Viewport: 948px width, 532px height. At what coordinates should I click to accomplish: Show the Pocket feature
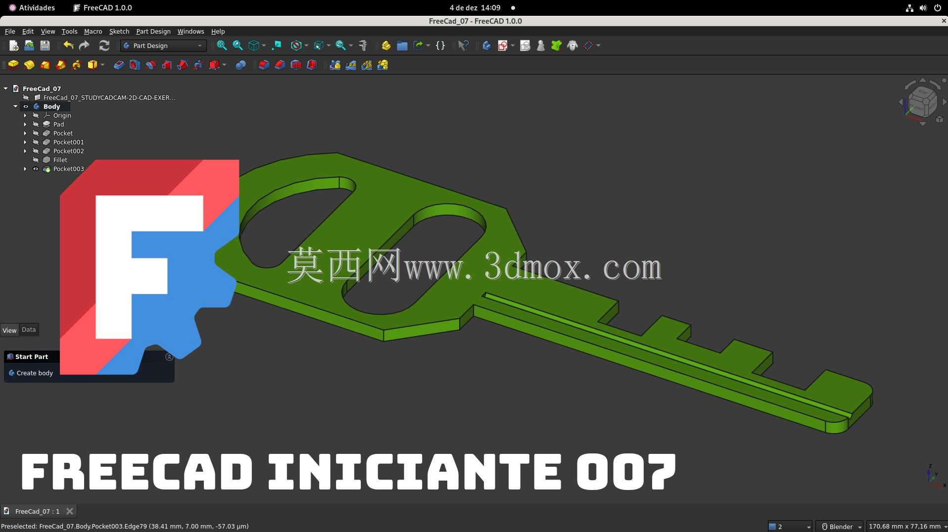36,133
